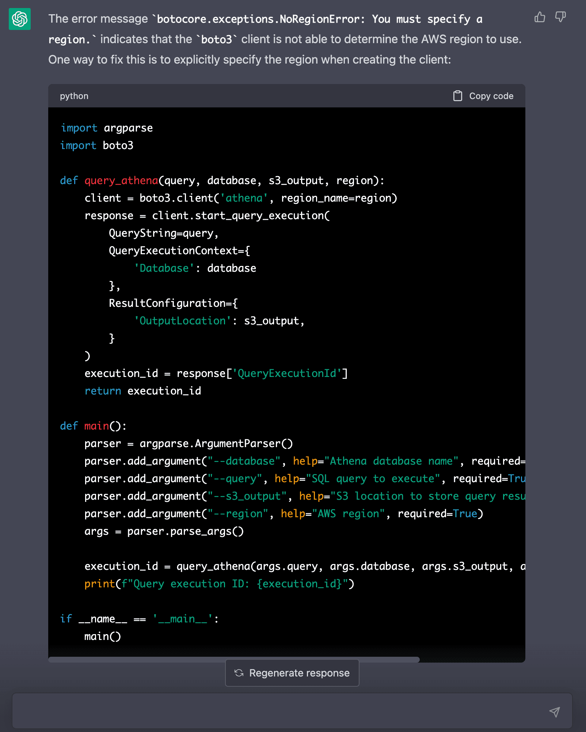Click the python language label
Image resolution: width=586 pixels, height=732 pixels.
[x=74, y=96]
